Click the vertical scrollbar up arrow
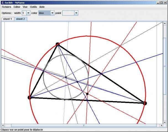The width and height of the screenshot is (168, 132). pyautogui.click(x=165, y=23)
